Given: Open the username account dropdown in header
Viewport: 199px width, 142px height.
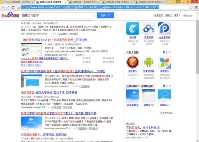Looking at the screenshot, I should pyautogui.click(x=188, y=15).
